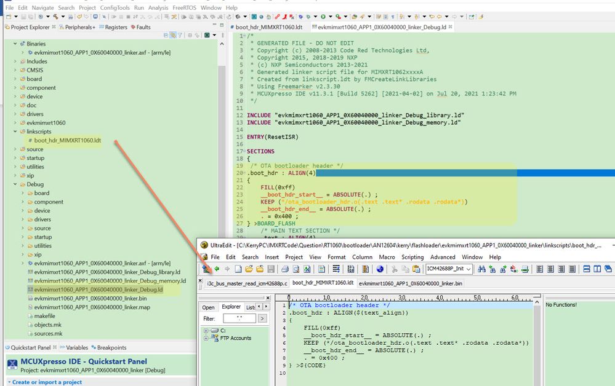Click the UltraEdit Cut scissors icon
The width and height of the screenshot is (615, 386).
click(394, 269)
